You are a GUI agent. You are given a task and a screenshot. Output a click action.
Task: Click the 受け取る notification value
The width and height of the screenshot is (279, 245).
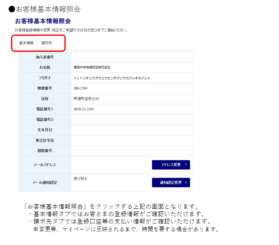coord(80,179)
